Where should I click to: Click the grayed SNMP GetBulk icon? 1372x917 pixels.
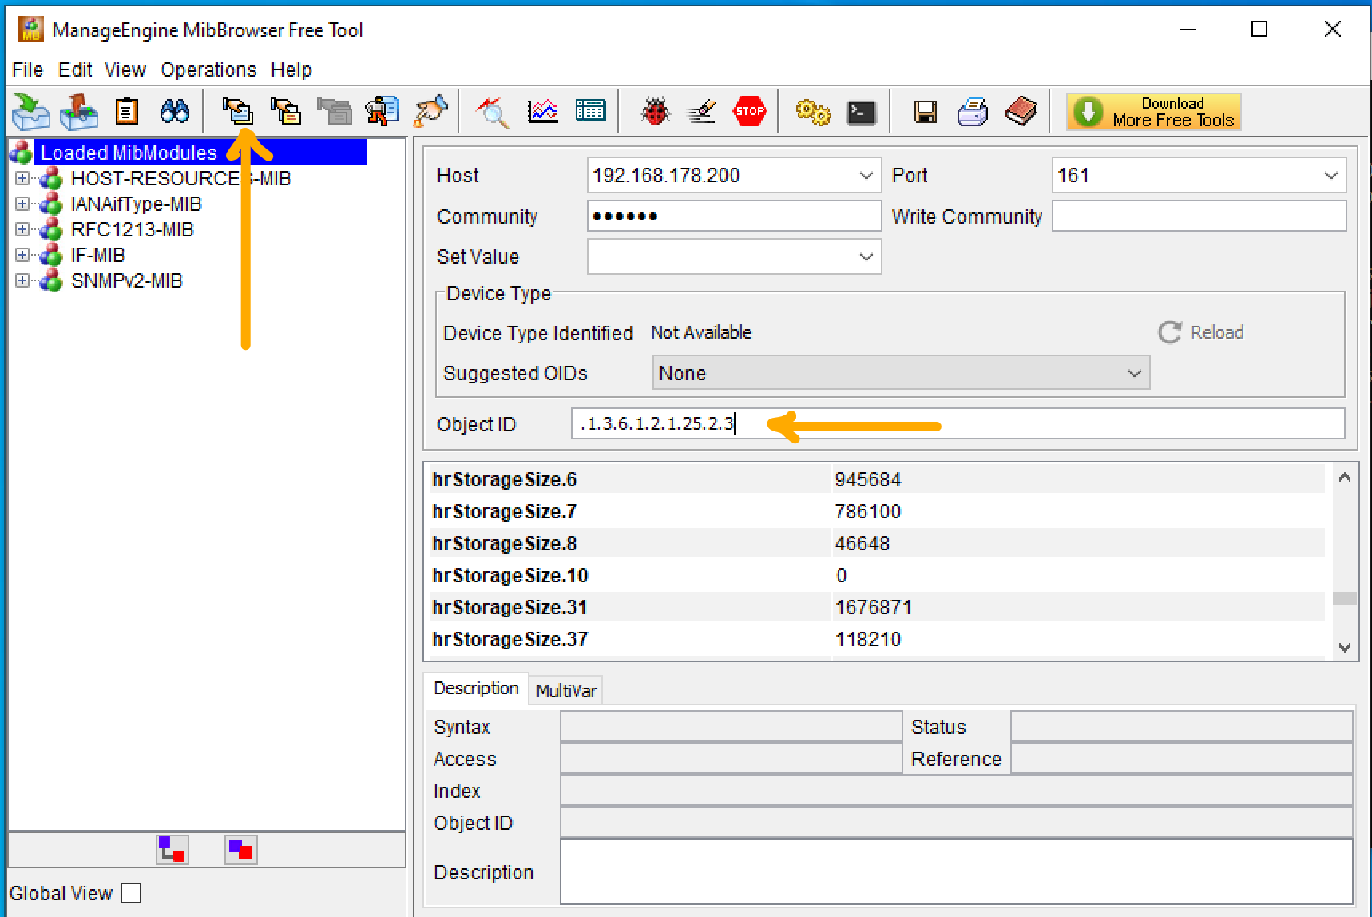click(x=334, y=111)
